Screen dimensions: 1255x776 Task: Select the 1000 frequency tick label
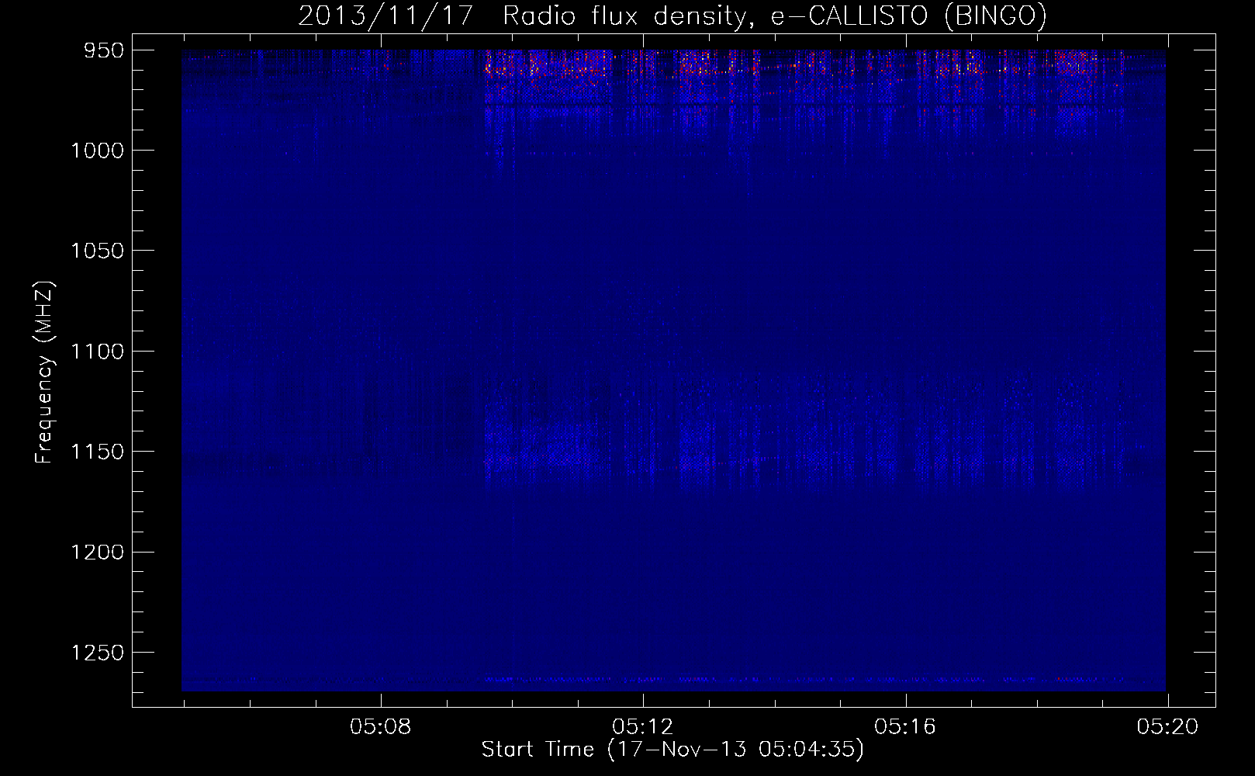[x=97, y=151]
